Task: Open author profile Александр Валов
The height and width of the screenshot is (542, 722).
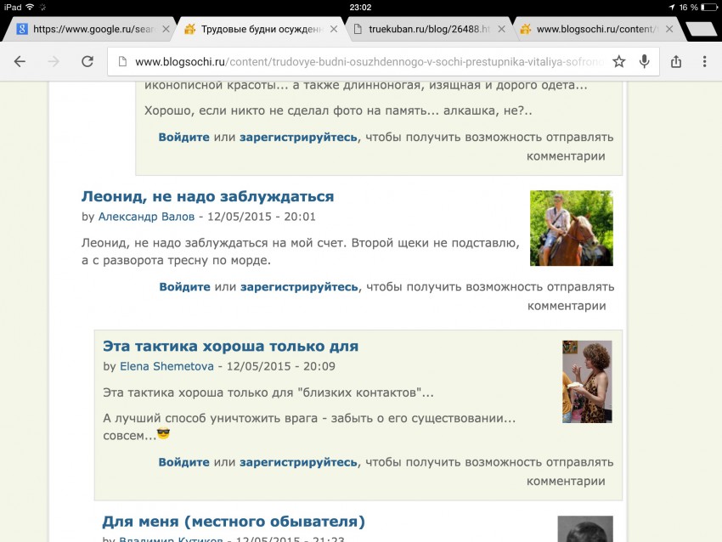Action: (x=146, y=217)
